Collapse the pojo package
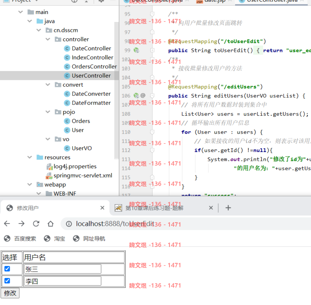This screenshot has width=311, height=305. [48, 112]
